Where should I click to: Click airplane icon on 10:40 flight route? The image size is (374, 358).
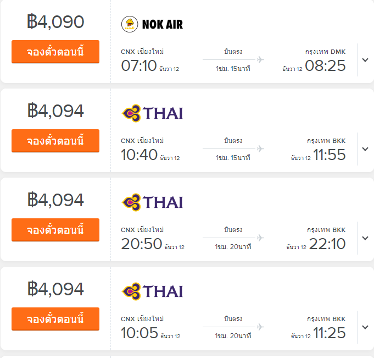tap(260, 148)
